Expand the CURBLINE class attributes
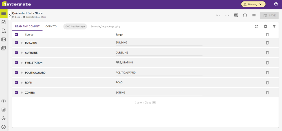 click(22, 53)
